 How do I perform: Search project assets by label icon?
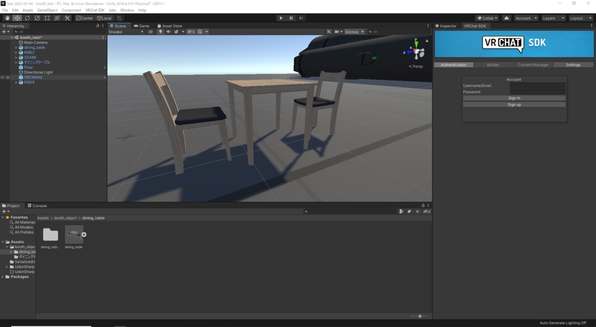point(409,211)
